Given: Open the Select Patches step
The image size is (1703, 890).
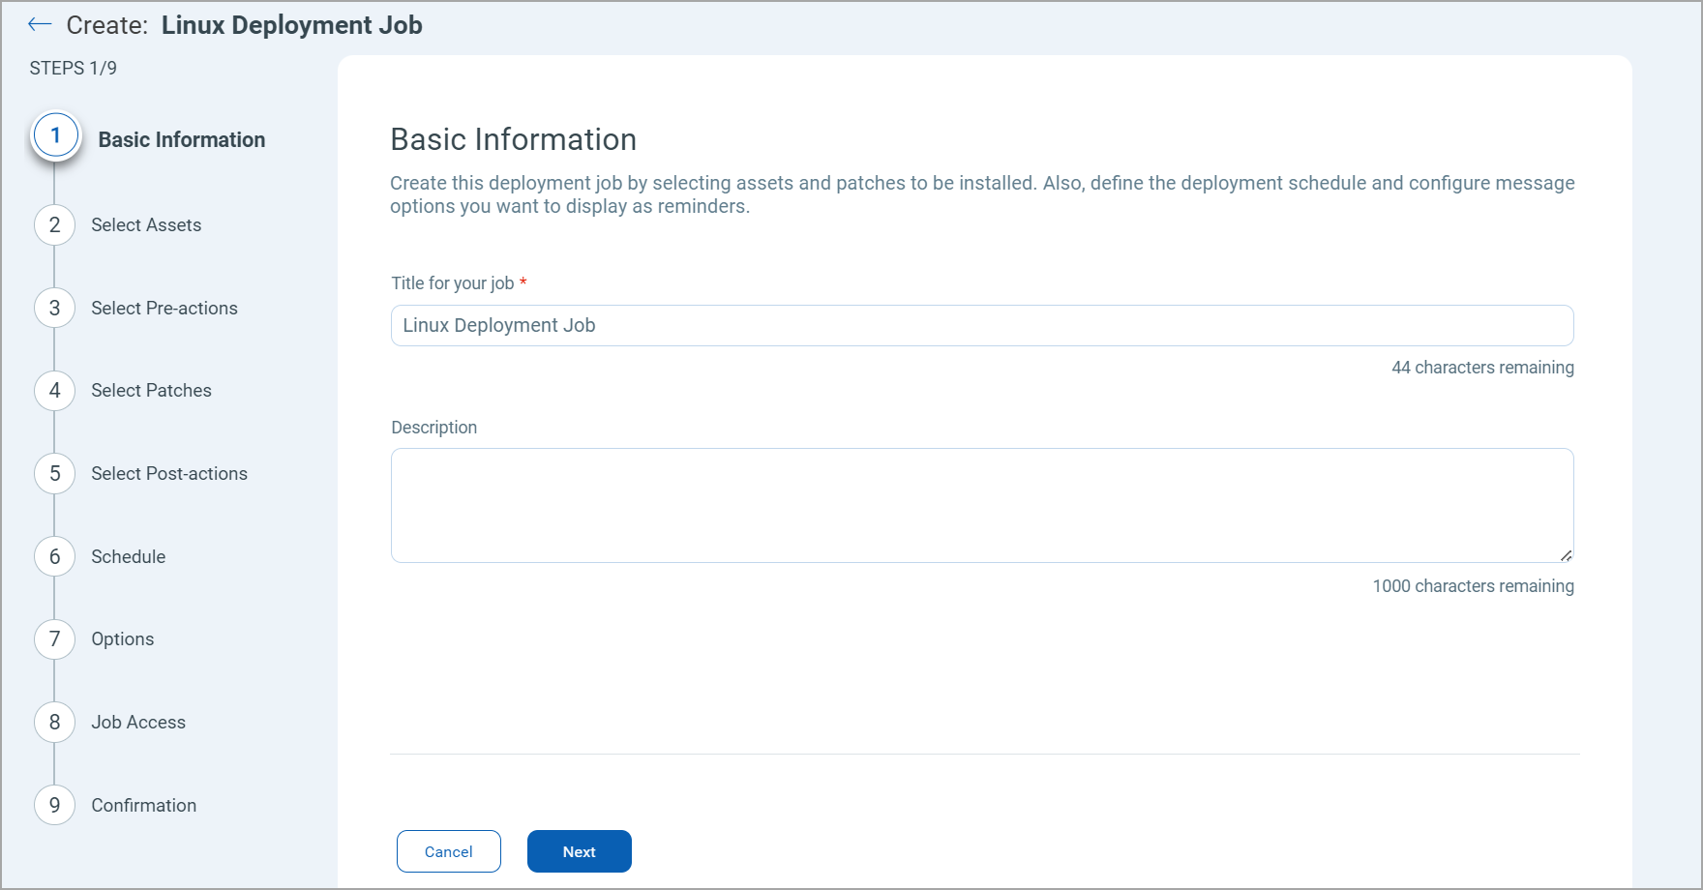Looking at the screenshot, I should tap(54, 391).
